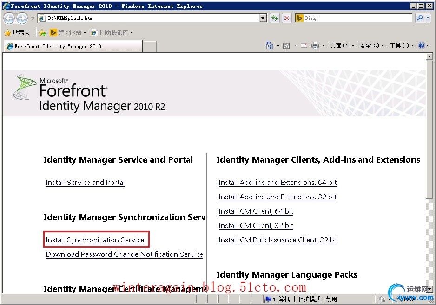Expand the Home button dropdown arrow
This screenshot has width=436, height=305.
tap(278, 46)
